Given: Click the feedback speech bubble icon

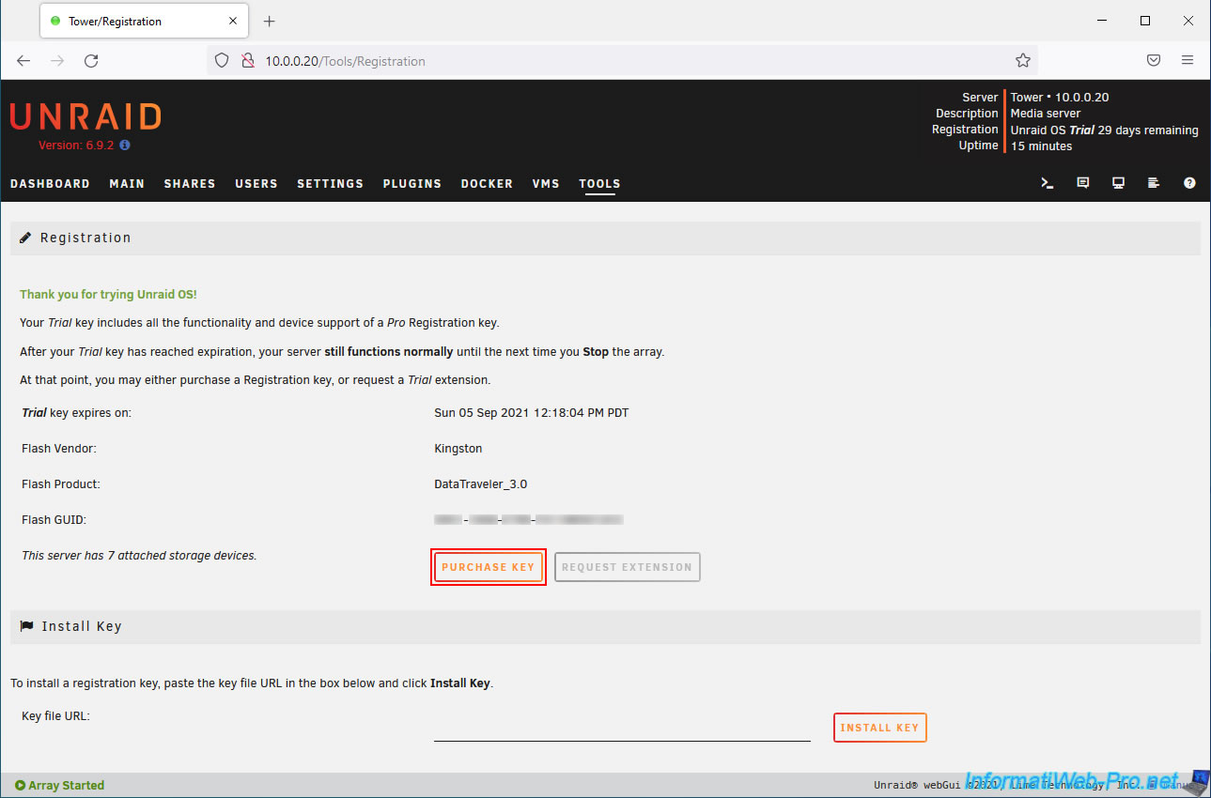Looking at the screenshot, I should pos(1082,183).
